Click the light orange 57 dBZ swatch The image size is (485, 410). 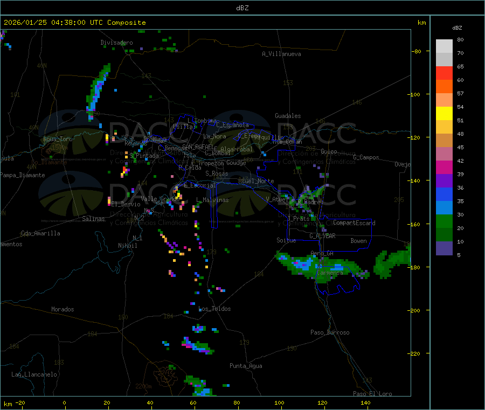(x=444, y=100)
